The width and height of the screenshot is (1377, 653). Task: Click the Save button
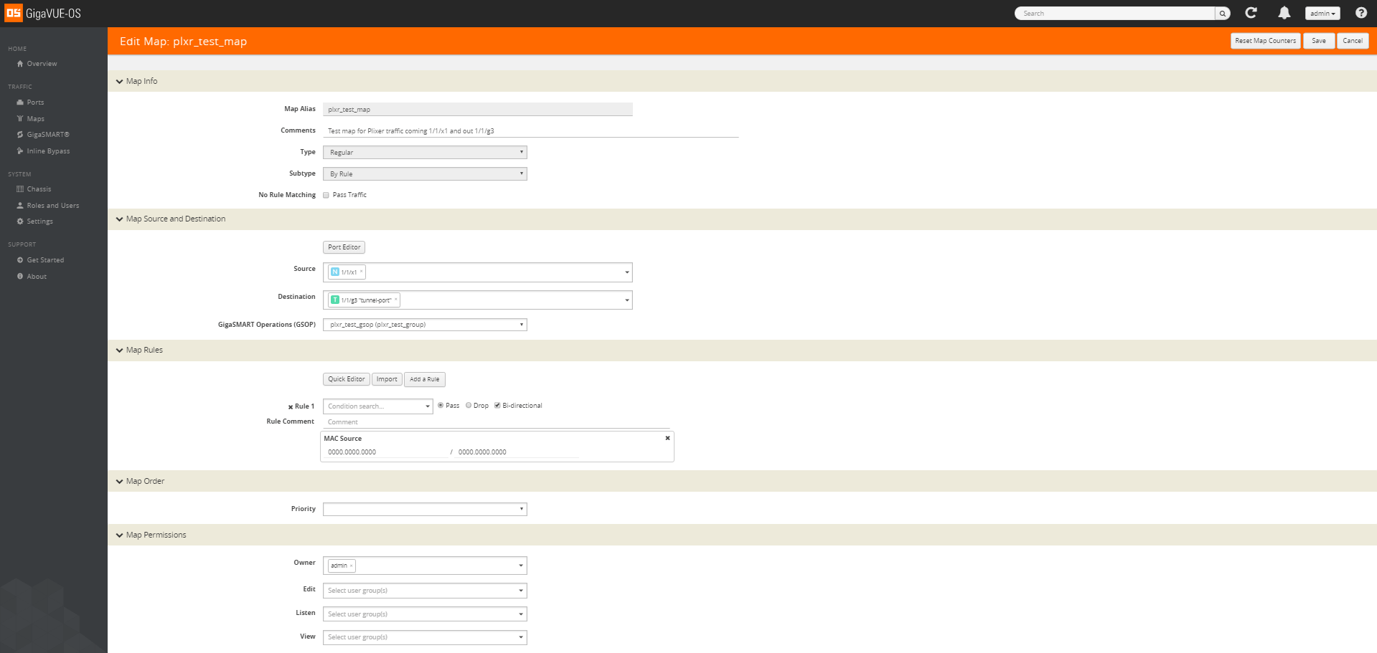pyautogui.click(x=1319, y=41)
